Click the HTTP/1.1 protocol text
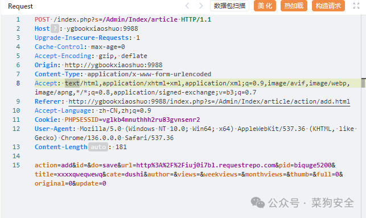 tap(196, 19)
